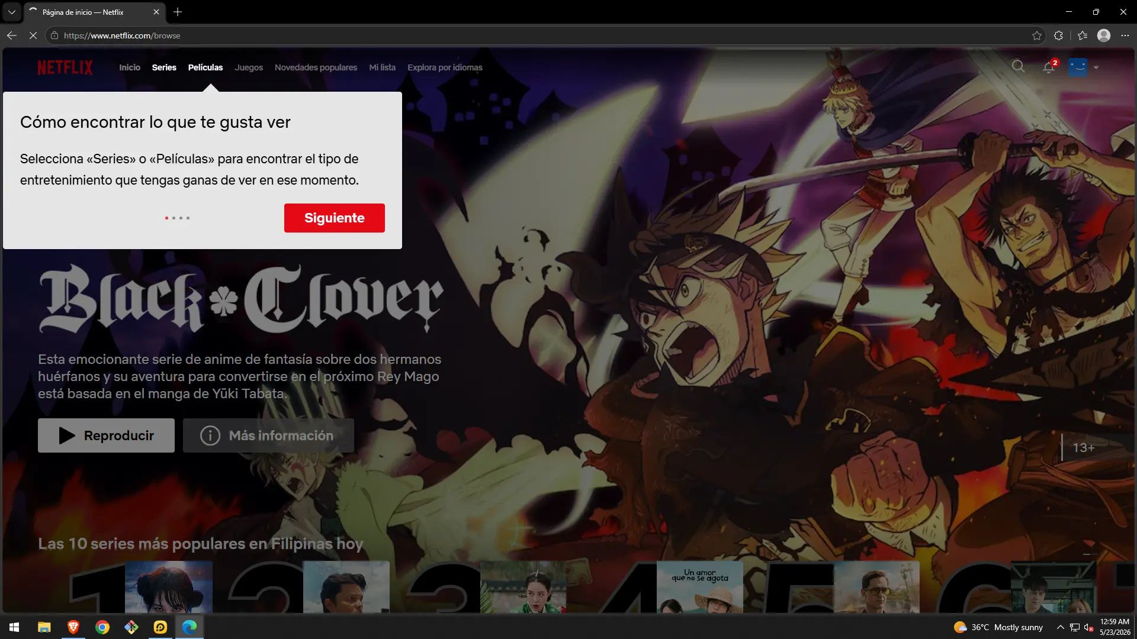Add page to favorites star icon
Image resolution: width=1137 pixels, height=639 pixels.
tap(1037, 35)
